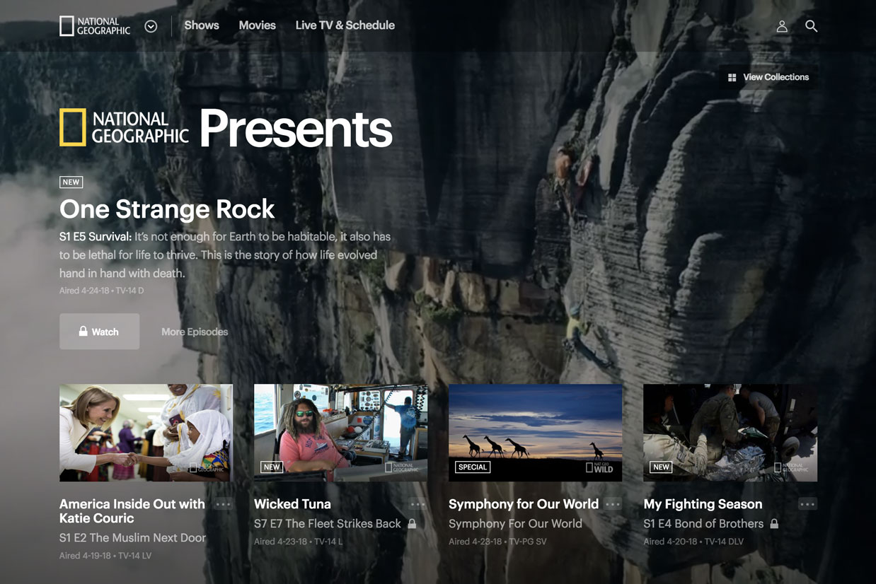Open the user account profile icon
The width and height of the screenshot is (876, 584).
(x=782, y=26)
